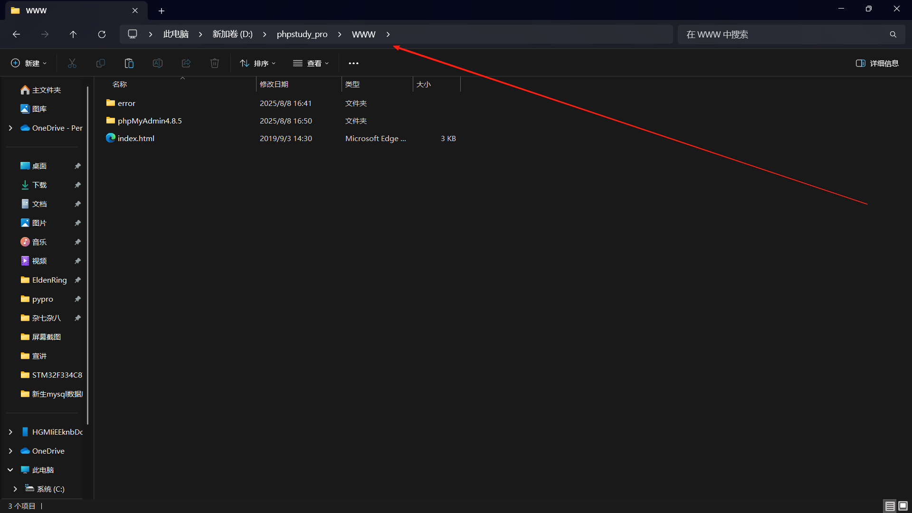Click the Cut scissors icon in toolbar
The height and width of the screenshot is (513, 912).
(72, 63)
